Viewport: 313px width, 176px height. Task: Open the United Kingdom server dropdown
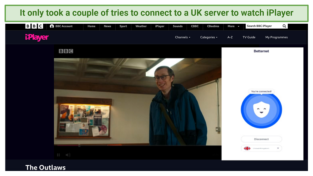(x=261, y=148)
